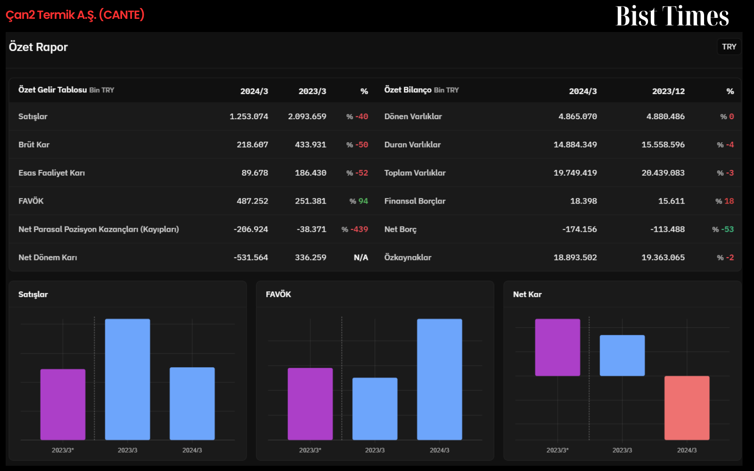
Task: Click the red 2024/3 bar in Net Kar chart
Action: point(687,408)
